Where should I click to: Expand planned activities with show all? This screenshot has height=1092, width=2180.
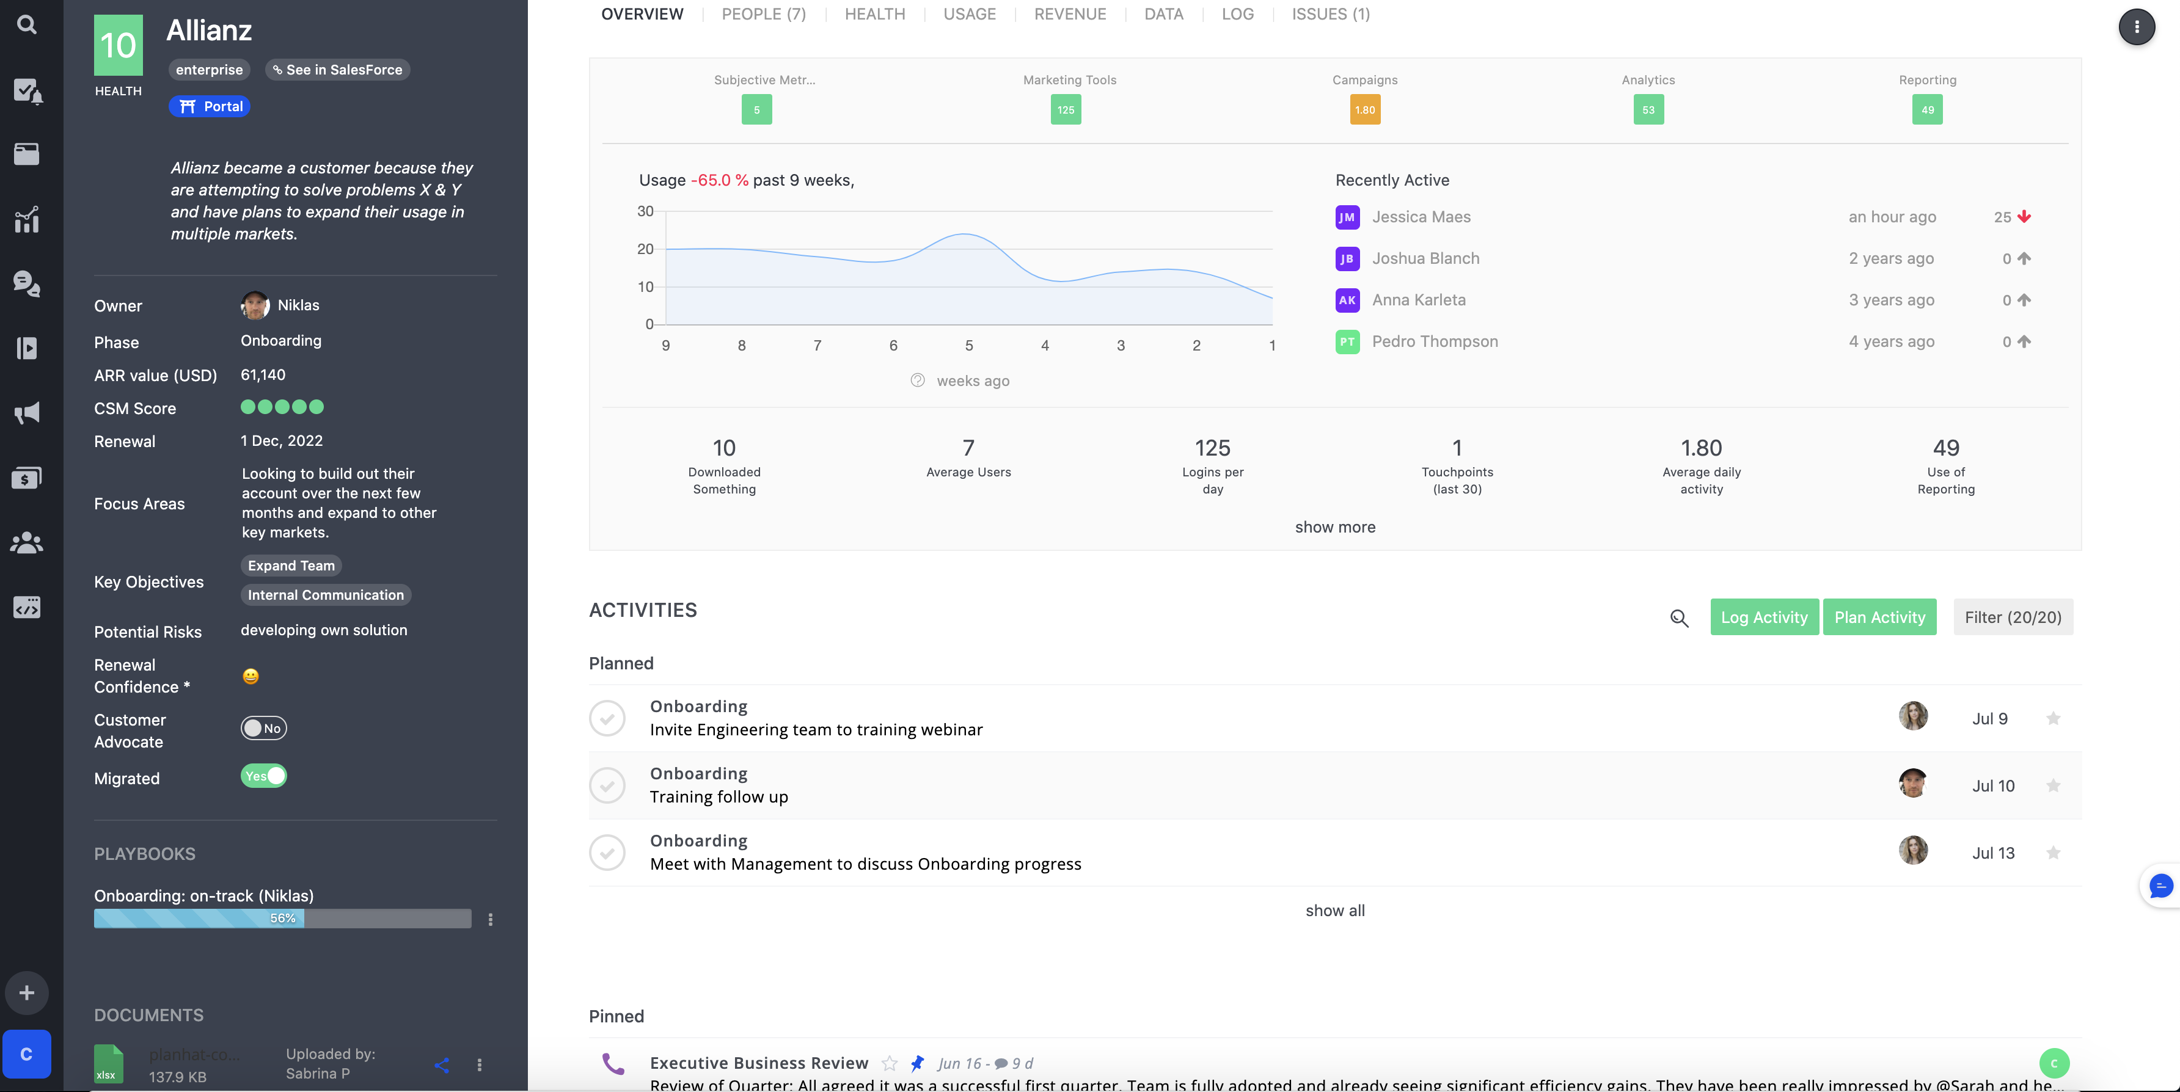pyautogui.click(x=1334, y=910)
